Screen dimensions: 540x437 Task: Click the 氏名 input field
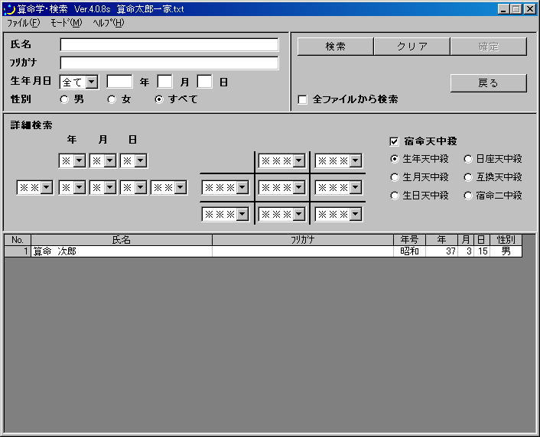click(169, 45)
